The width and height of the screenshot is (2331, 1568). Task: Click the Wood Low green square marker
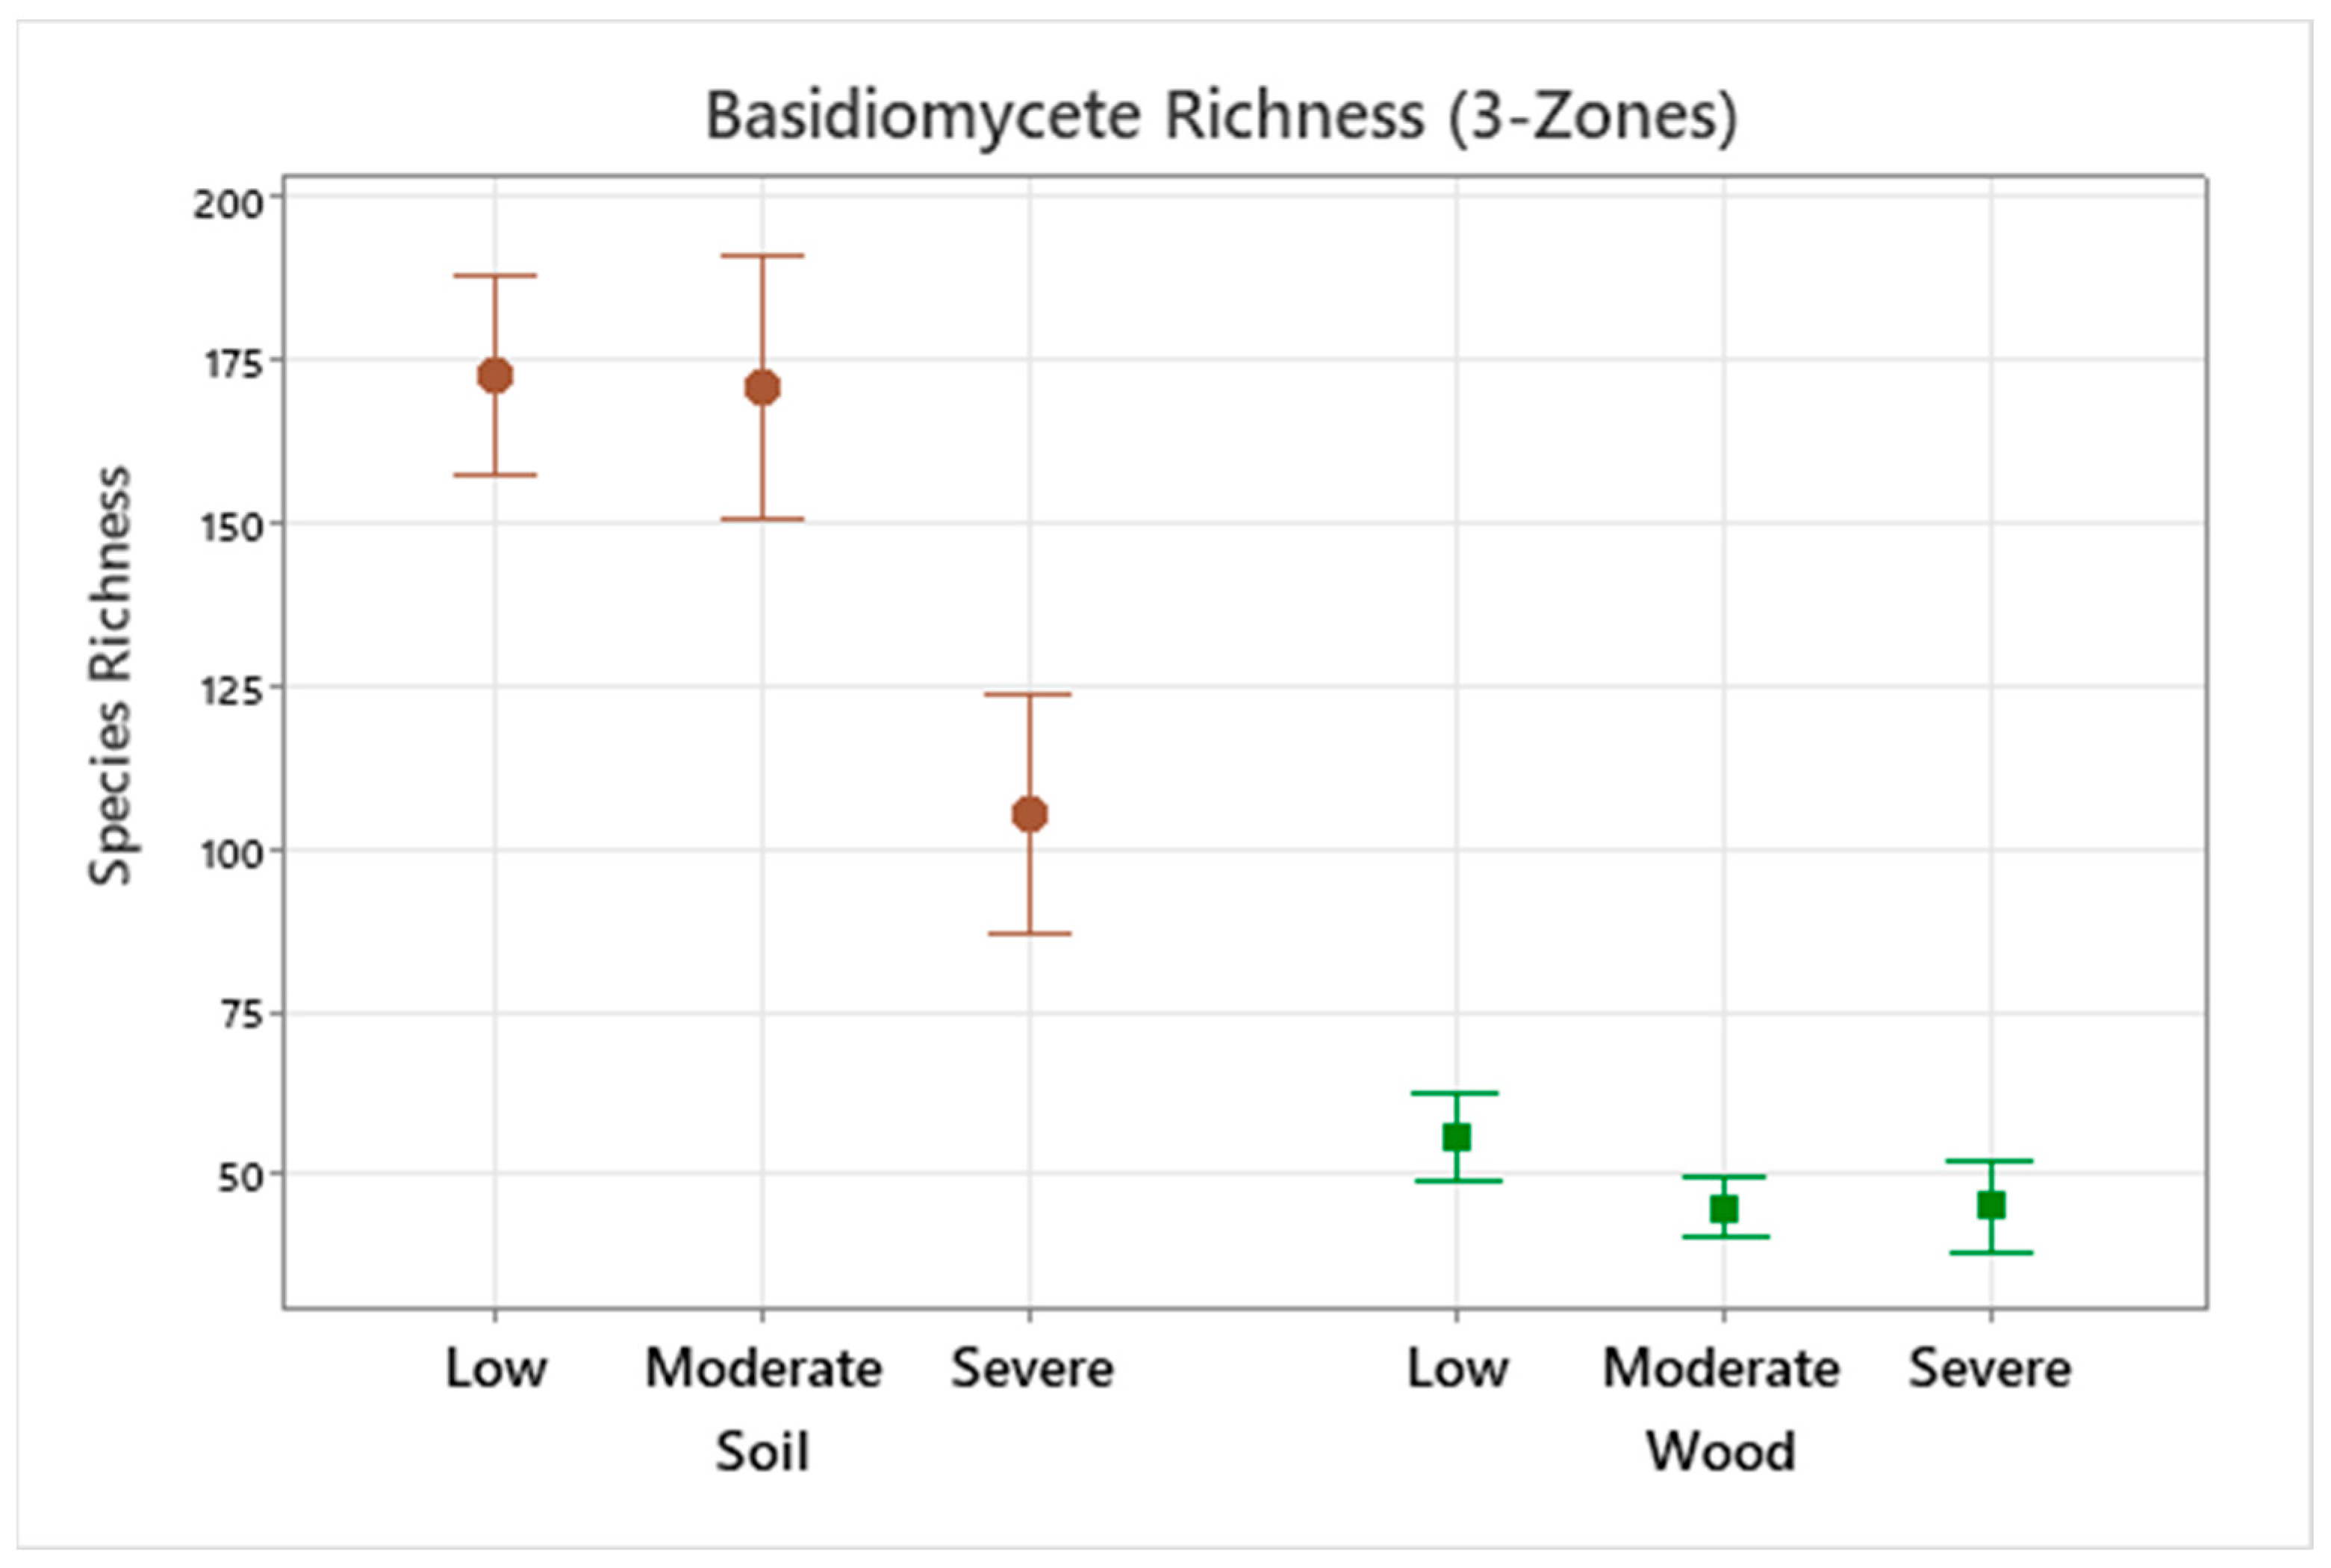point(1457,1137)
